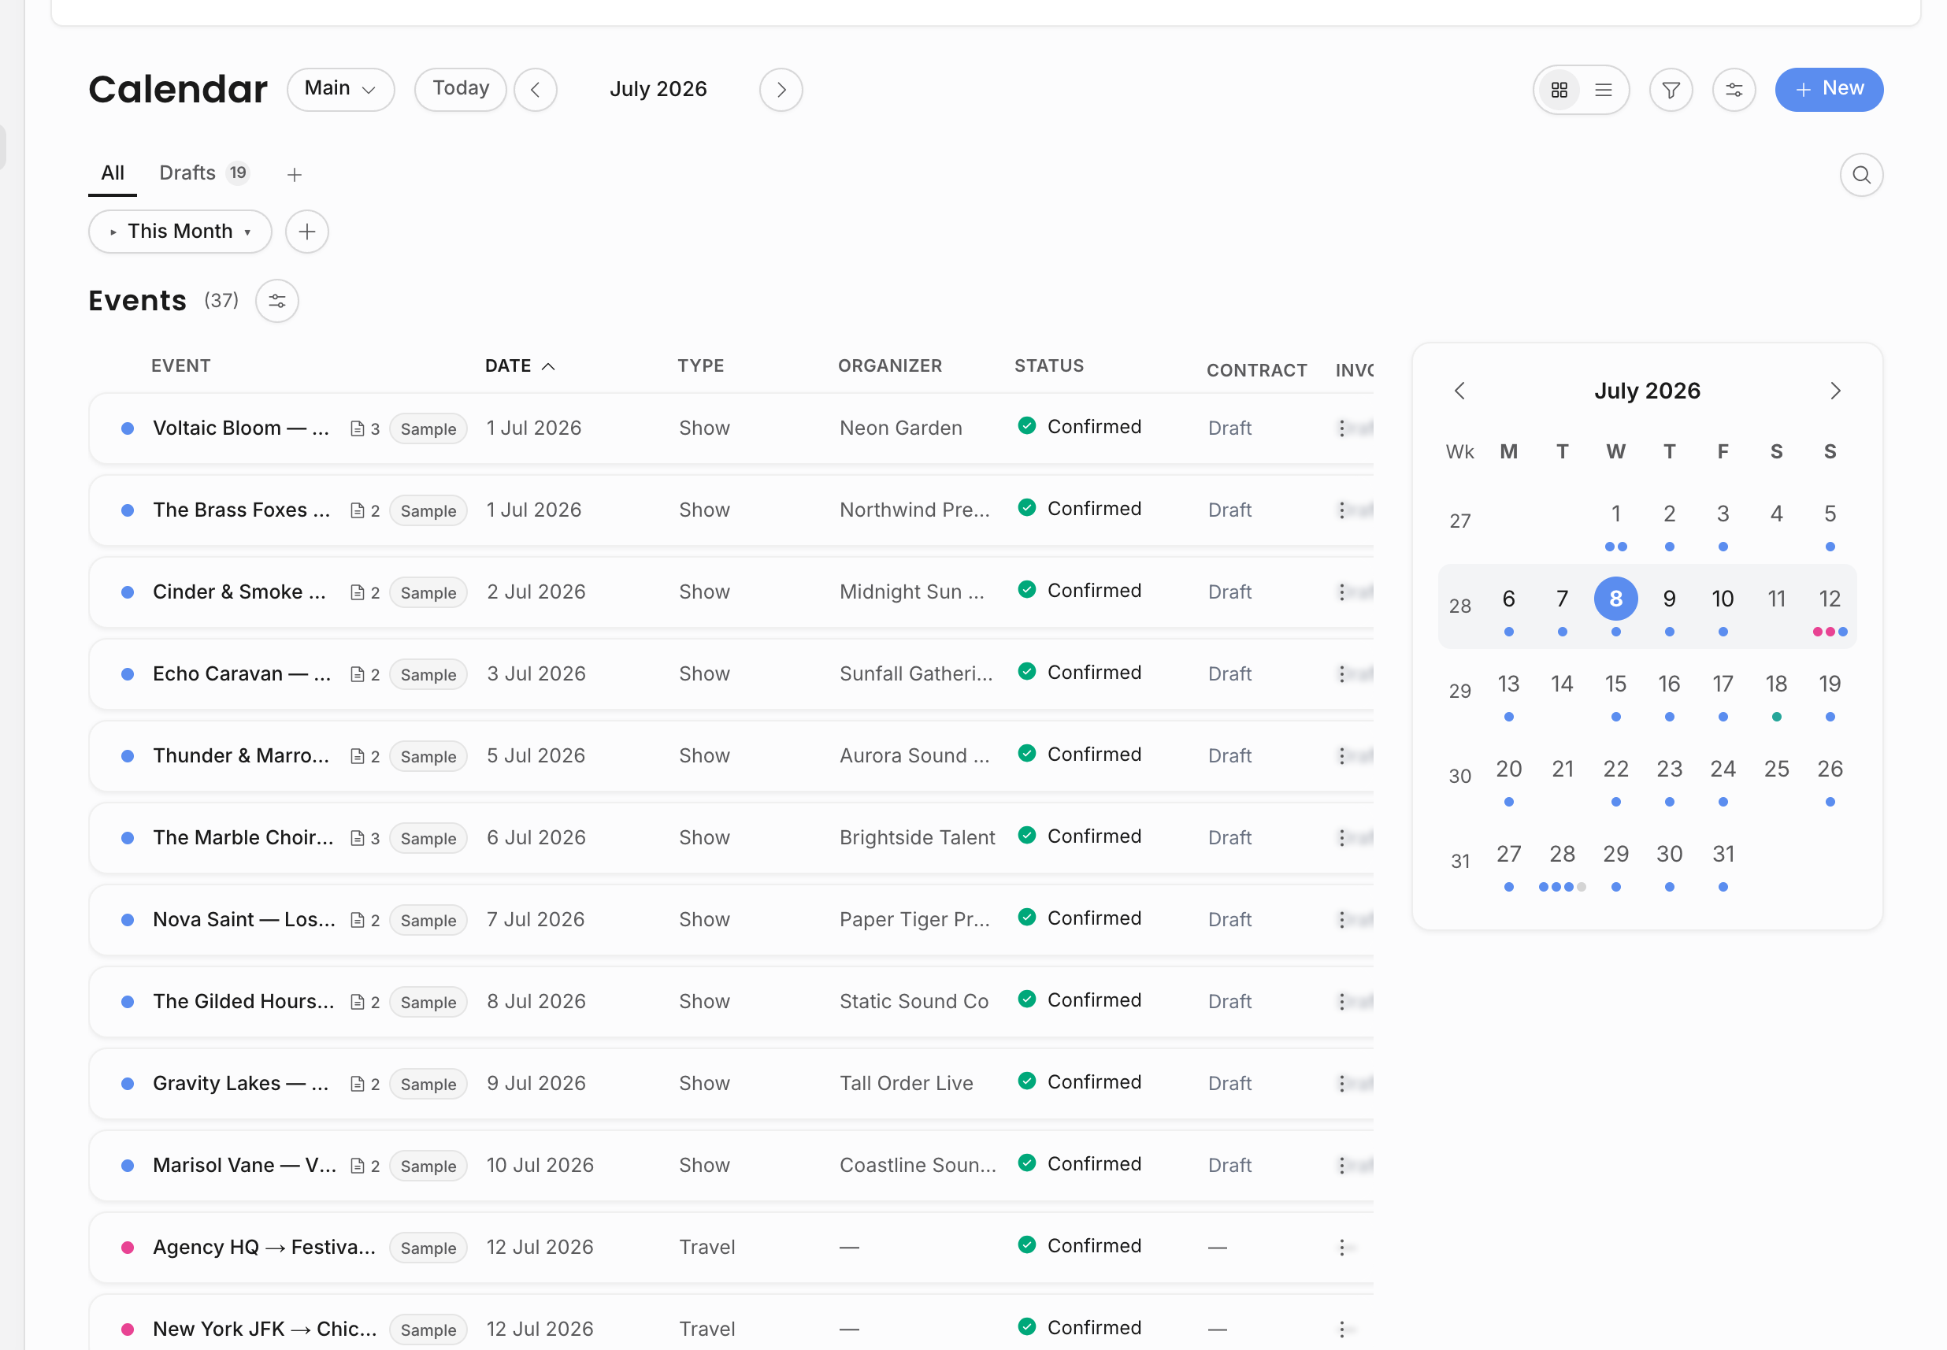Viewport: 1947px width, 1350px height.
Task: Click "Brightside Talent" organizer cell
Action: tap(917, 838)
